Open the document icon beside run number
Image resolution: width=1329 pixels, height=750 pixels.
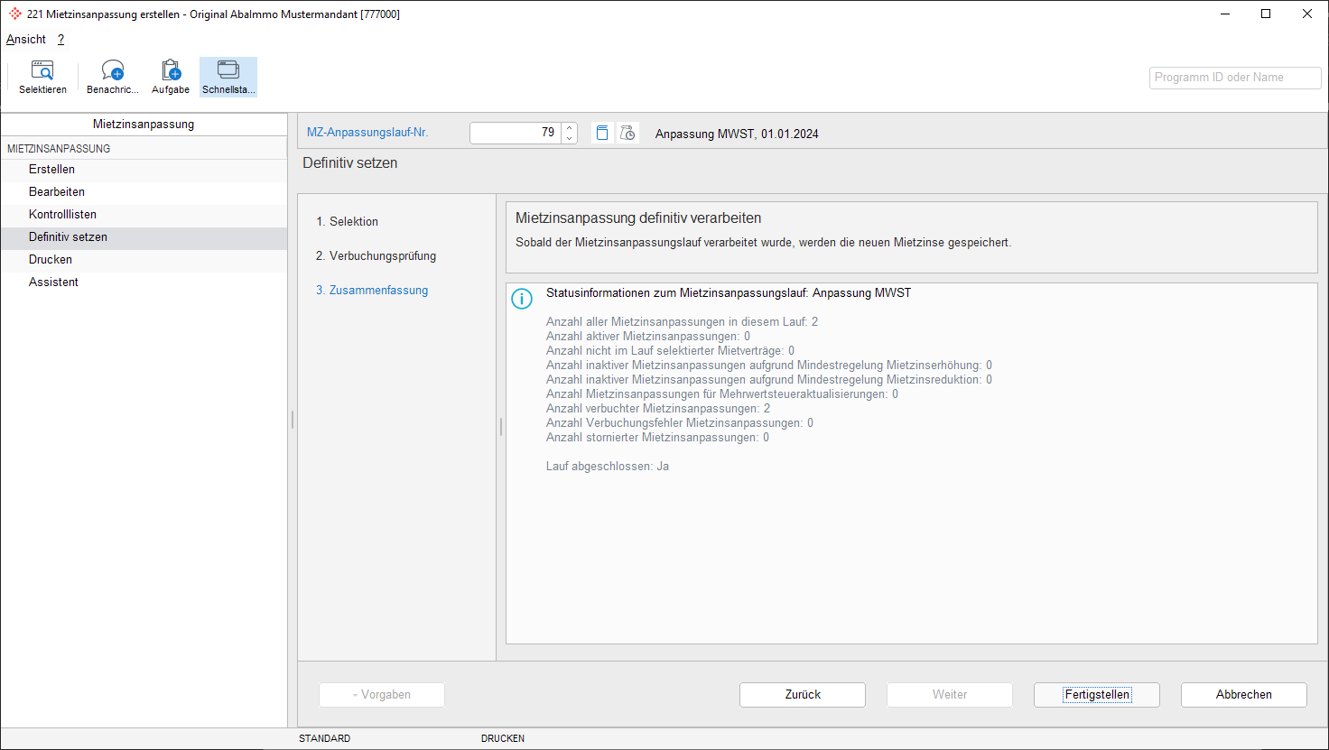point(602,133)
